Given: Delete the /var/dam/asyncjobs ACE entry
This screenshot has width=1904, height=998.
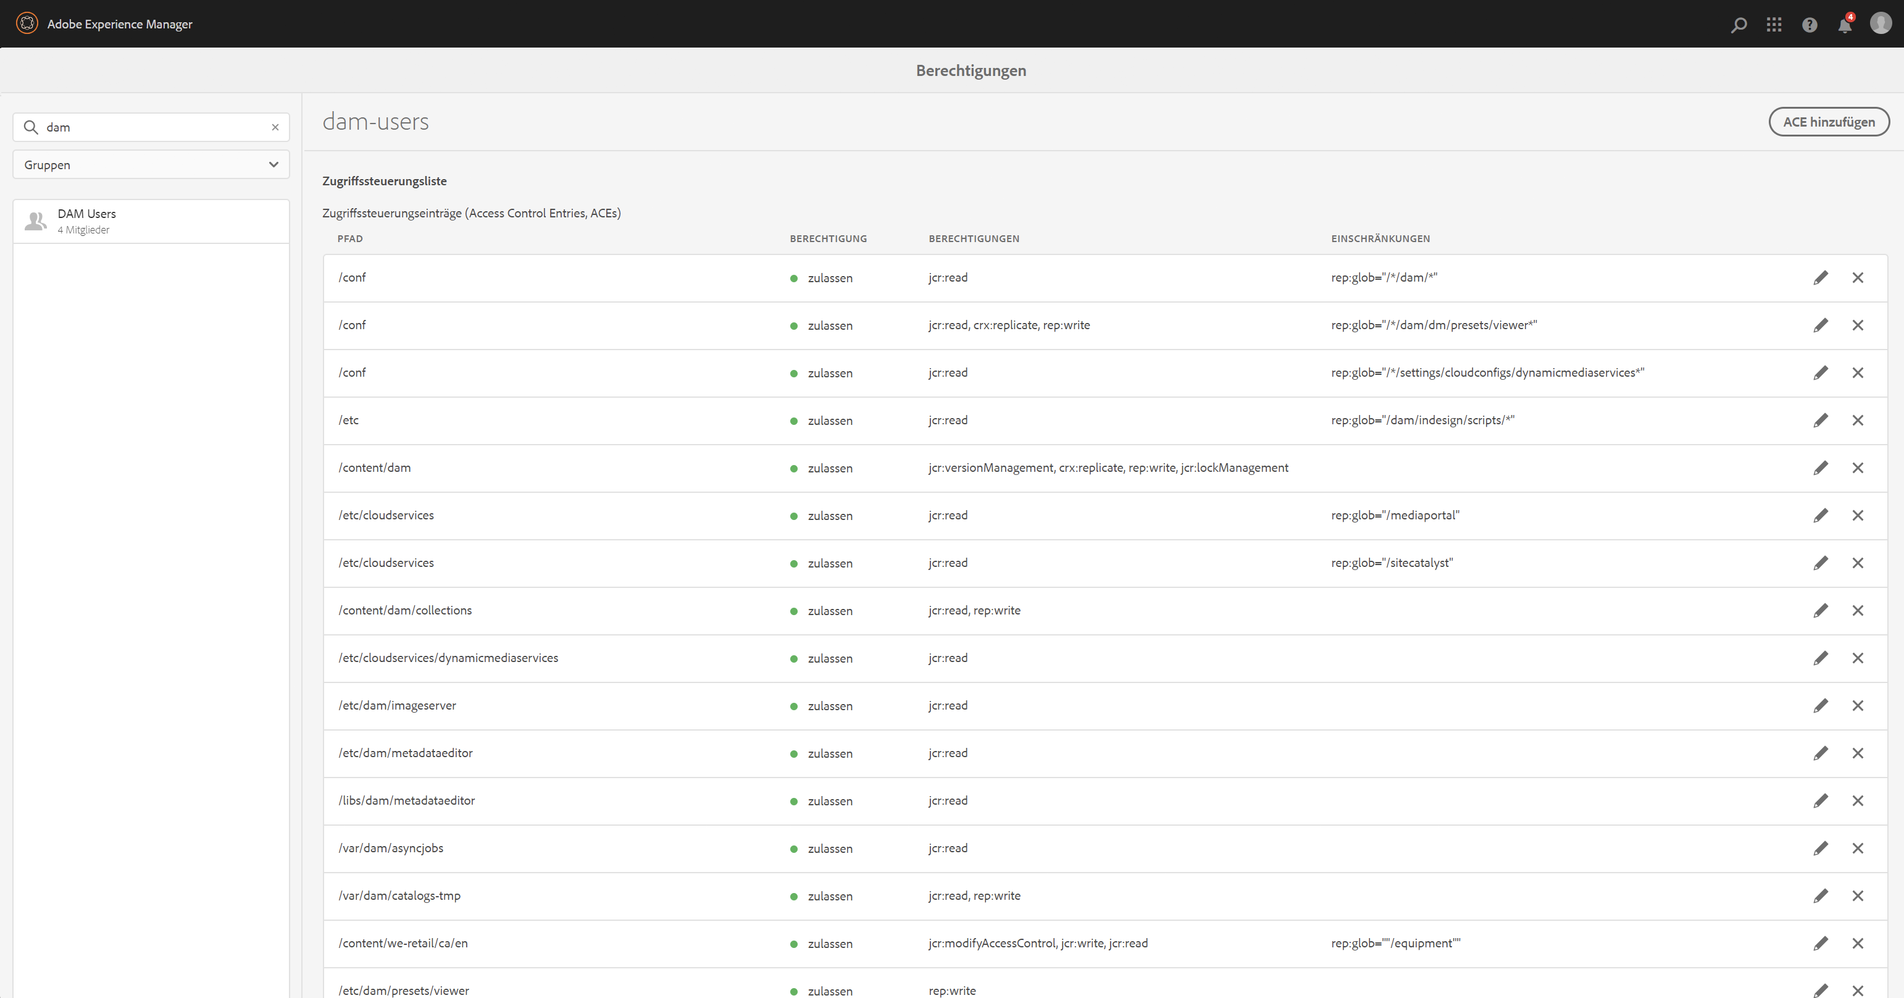Looking at the screenshot, I should 1858,849.
